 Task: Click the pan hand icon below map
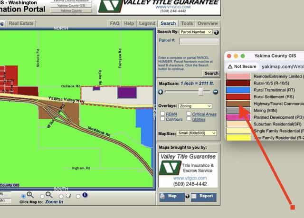click(68, 196)
